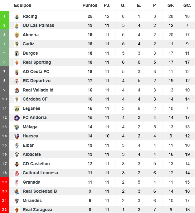
Task: Click the Real Sporting crest icon
Action: click(x=17, y=62)
